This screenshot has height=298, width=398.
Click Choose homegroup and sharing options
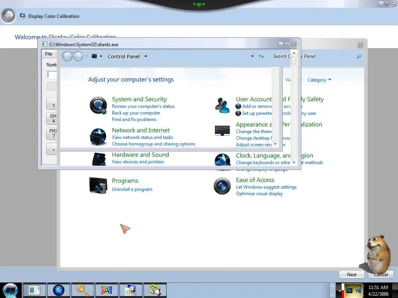[154, 144]
